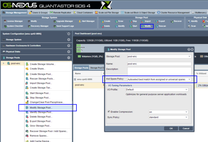The image size is (208, 142).
Task: Switch to Remote Replication tab
Action: (x=60, y=13)
